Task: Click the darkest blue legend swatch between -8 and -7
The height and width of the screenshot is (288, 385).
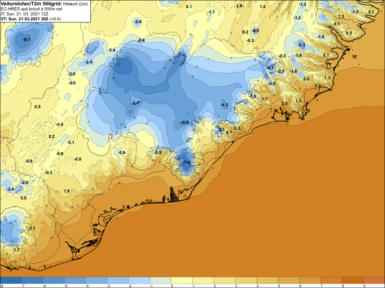Action: tap(11, 280)
